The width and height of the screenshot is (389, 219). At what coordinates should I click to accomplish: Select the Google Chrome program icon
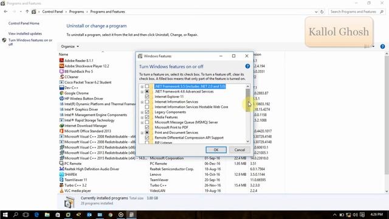61,93
